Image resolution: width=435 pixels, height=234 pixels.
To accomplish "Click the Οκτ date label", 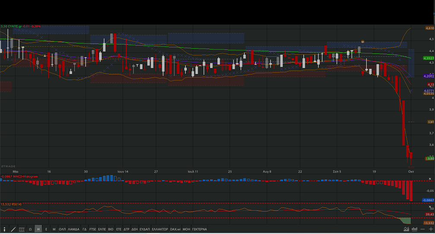I will [x=411, y=172].
